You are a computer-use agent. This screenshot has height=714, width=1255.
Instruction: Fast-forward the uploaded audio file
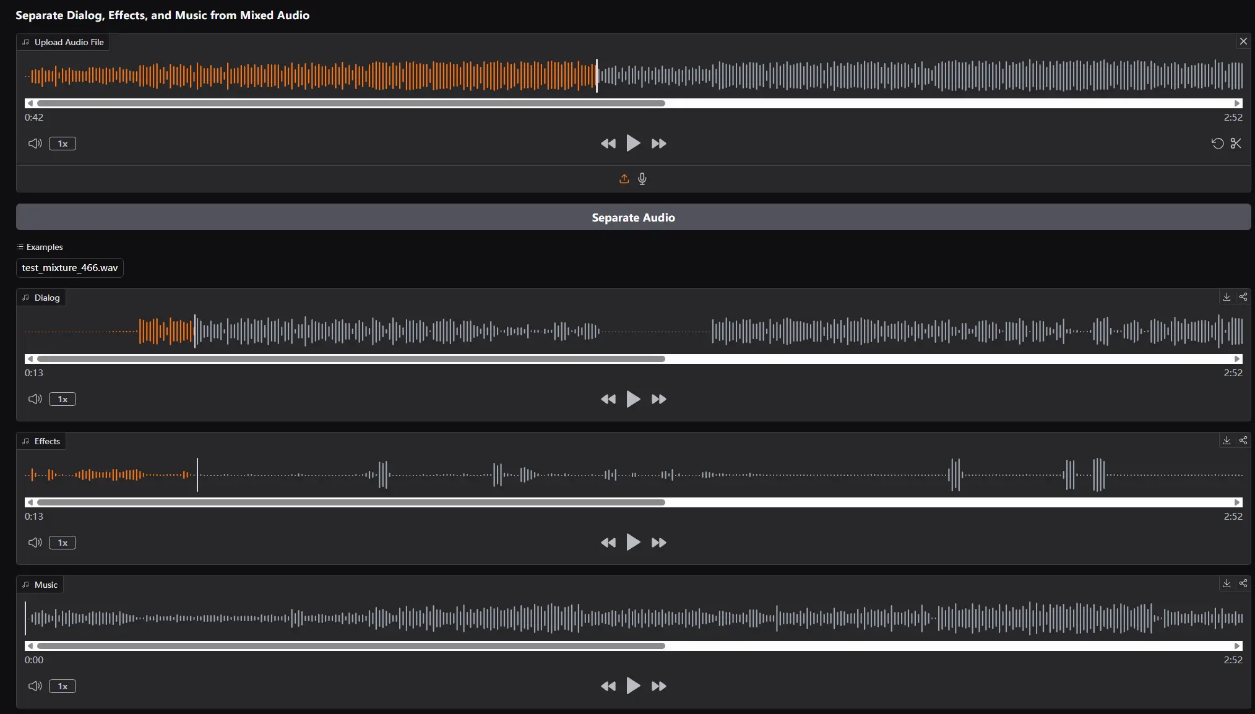(x=659, y=144)
